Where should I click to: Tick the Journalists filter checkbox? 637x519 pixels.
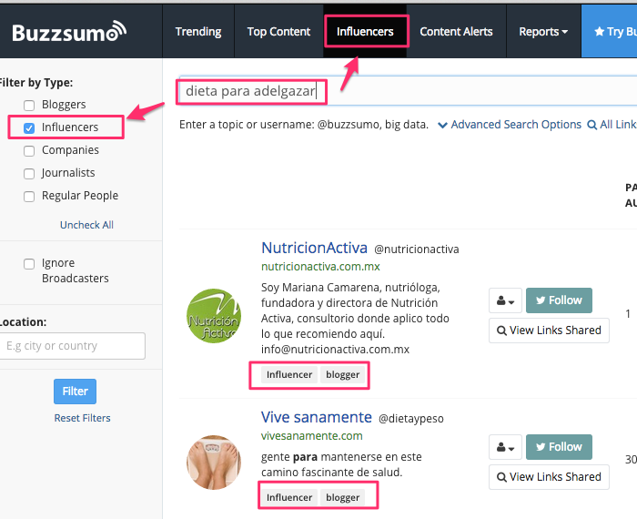[x=29, y=173]
